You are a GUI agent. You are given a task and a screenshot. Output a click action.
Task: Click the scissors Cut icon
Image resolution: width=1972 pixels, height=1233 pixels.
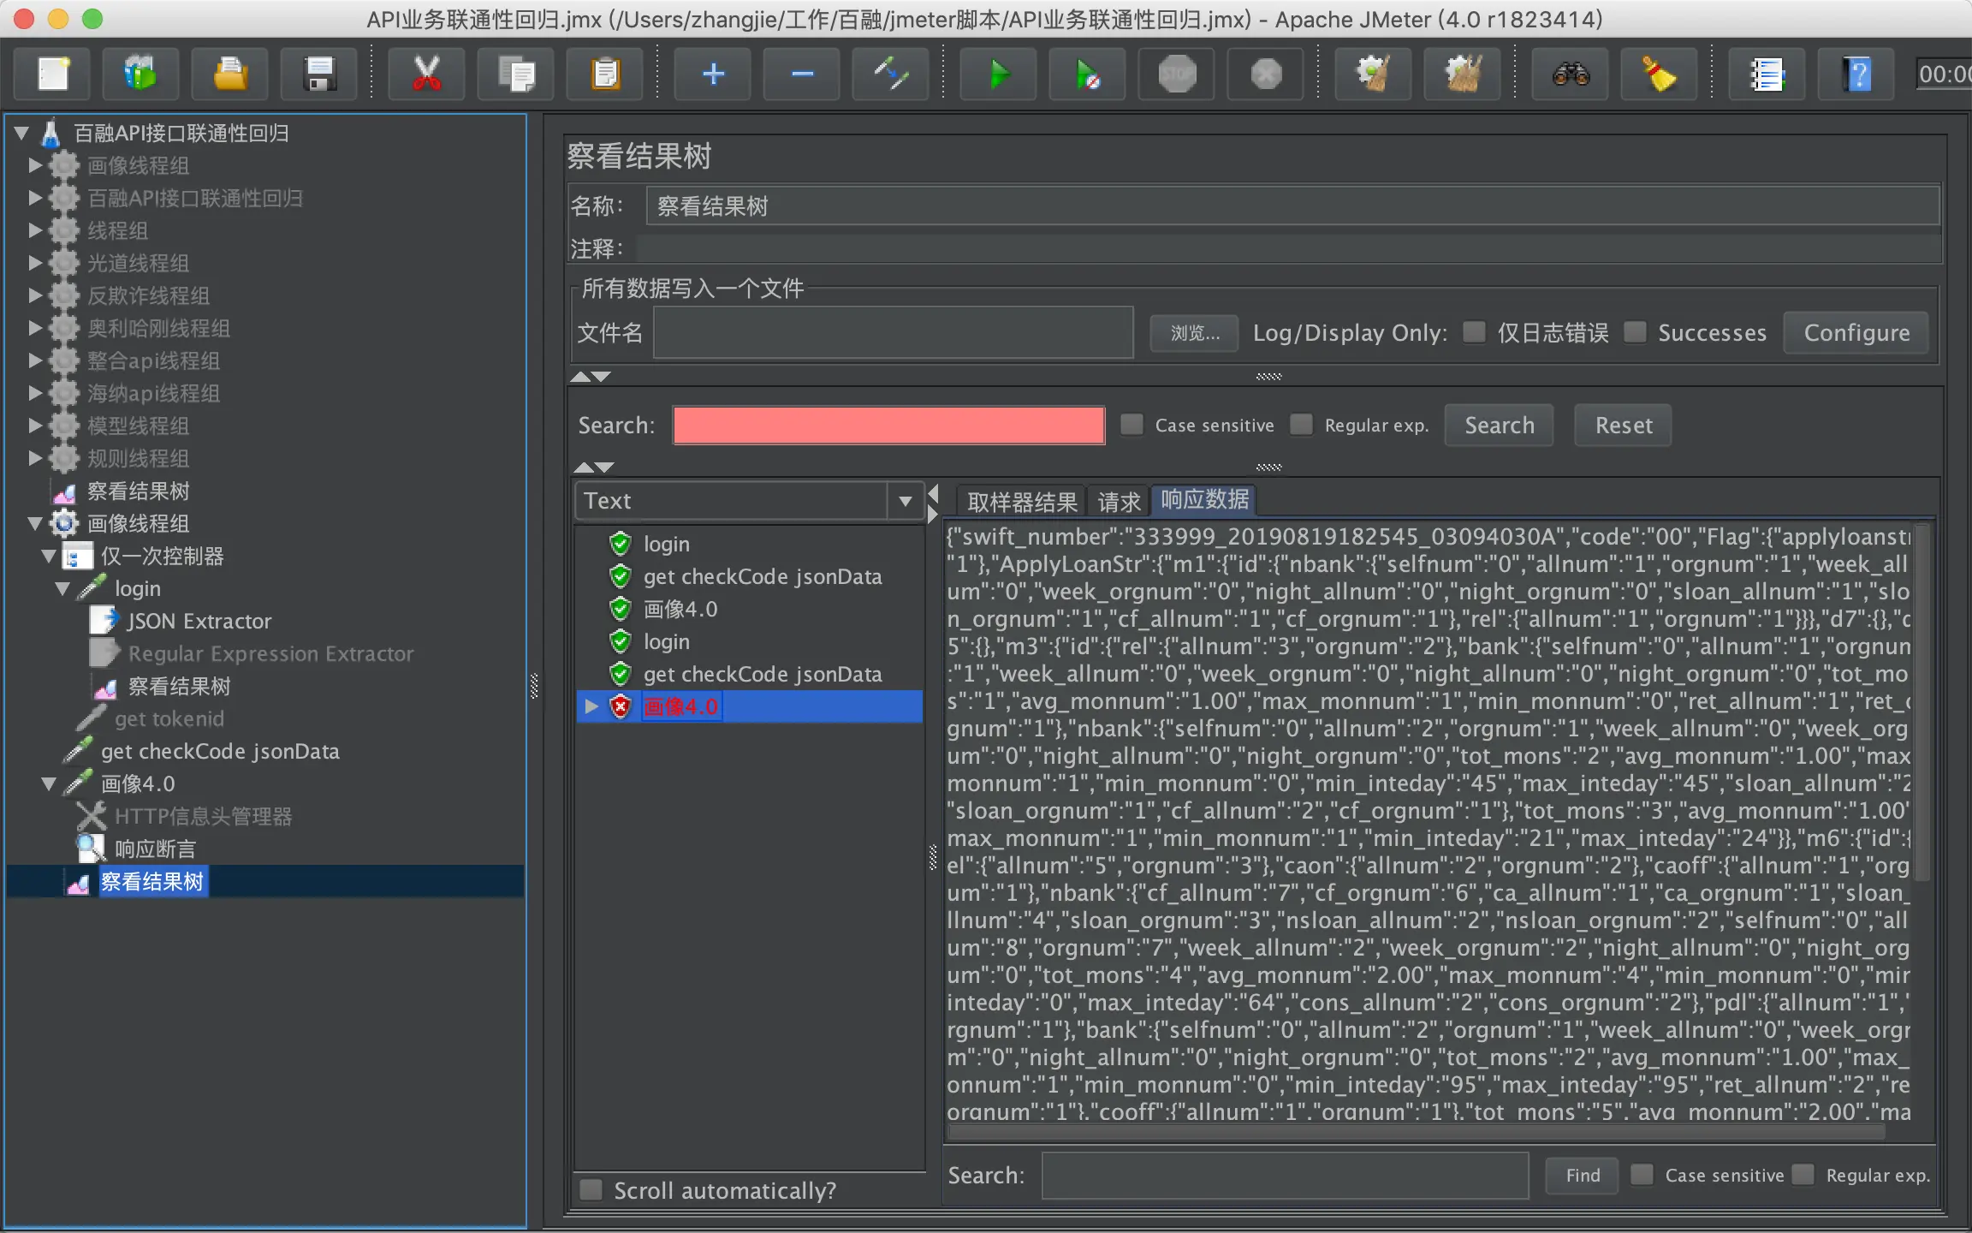426,74
